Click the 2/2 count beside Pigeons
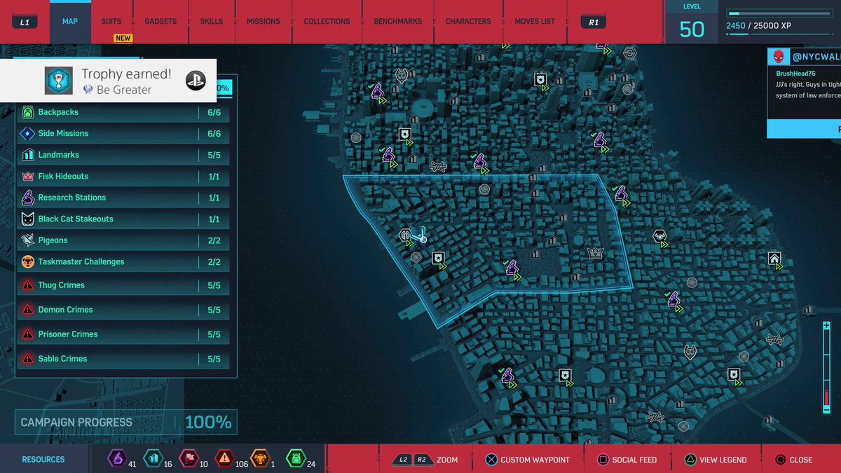The image size is (841, 473). click(x=214, y=240)
